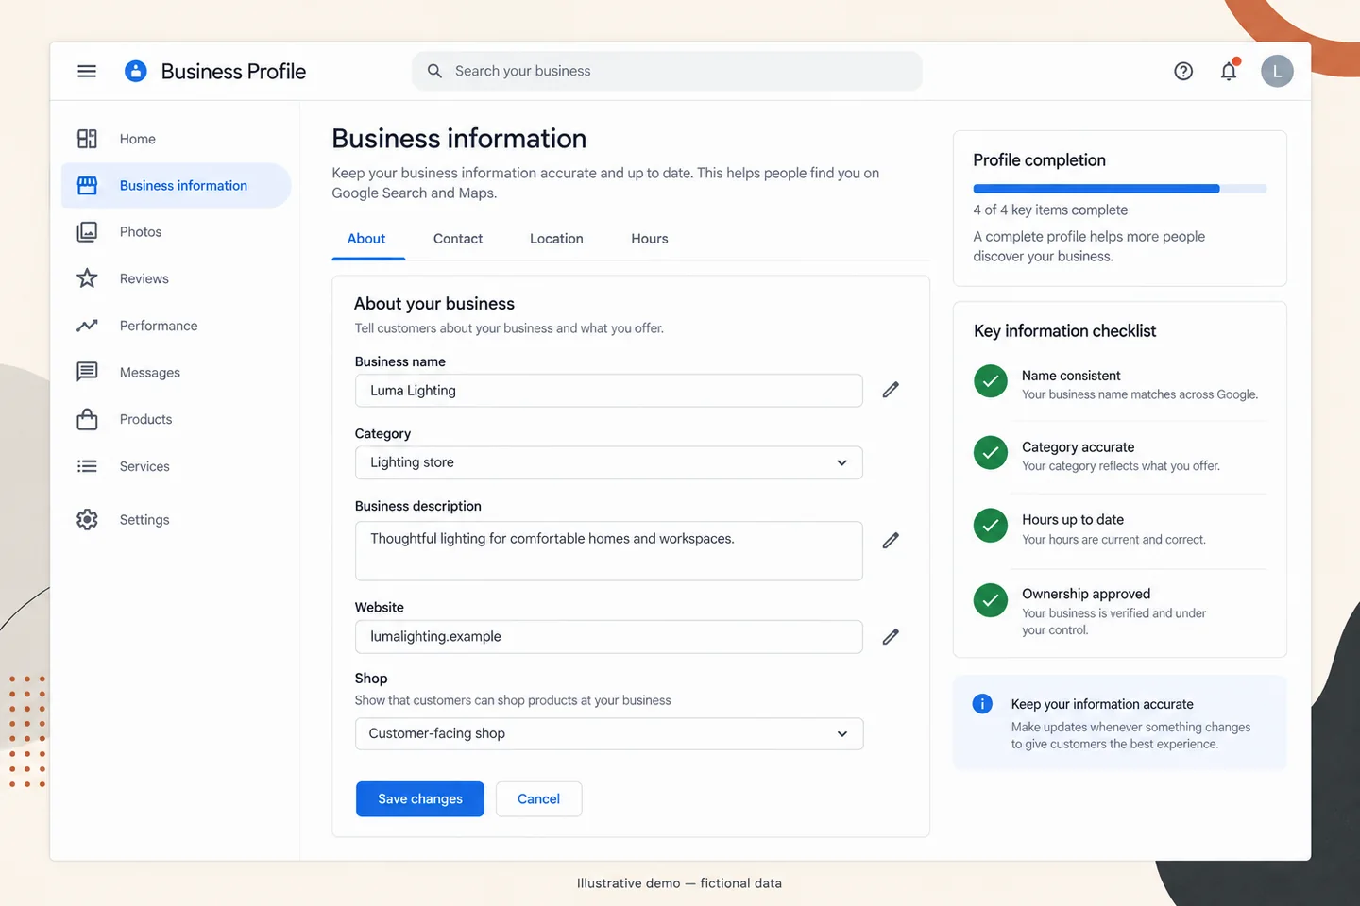
Task: Click the Photos icon in the sidebar
Action: click(x=87, y=231)
